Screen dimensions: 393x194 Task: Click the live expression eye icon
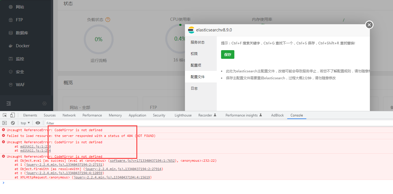[x=38, y=123]
